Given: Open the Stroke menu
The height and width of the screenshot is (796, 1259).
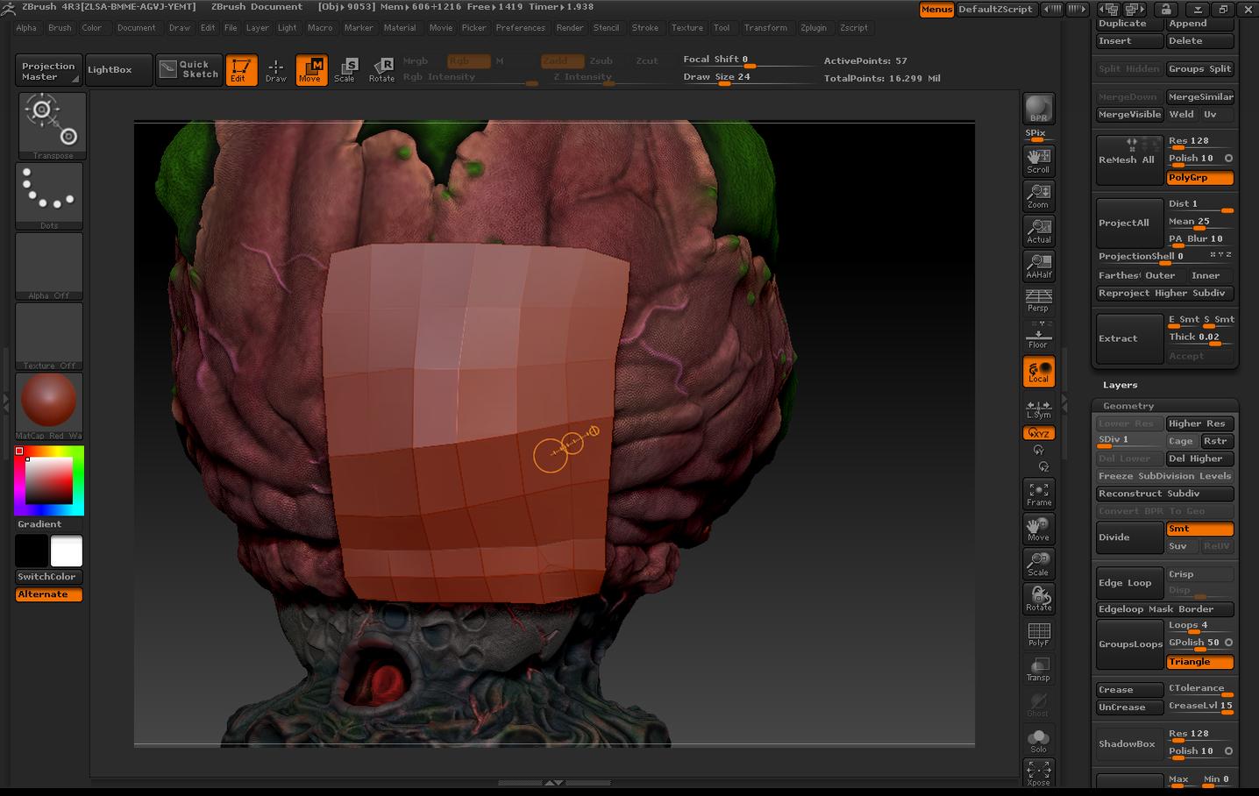Looking at the screenshot, I should click(x=645, y=28).
